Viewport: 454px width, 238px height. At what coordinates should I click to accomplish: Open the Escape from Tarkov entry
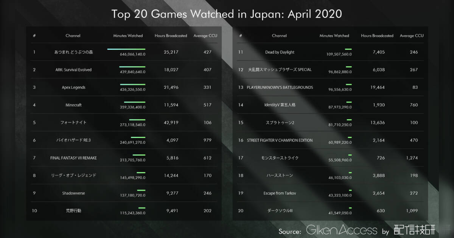(279, 193)
